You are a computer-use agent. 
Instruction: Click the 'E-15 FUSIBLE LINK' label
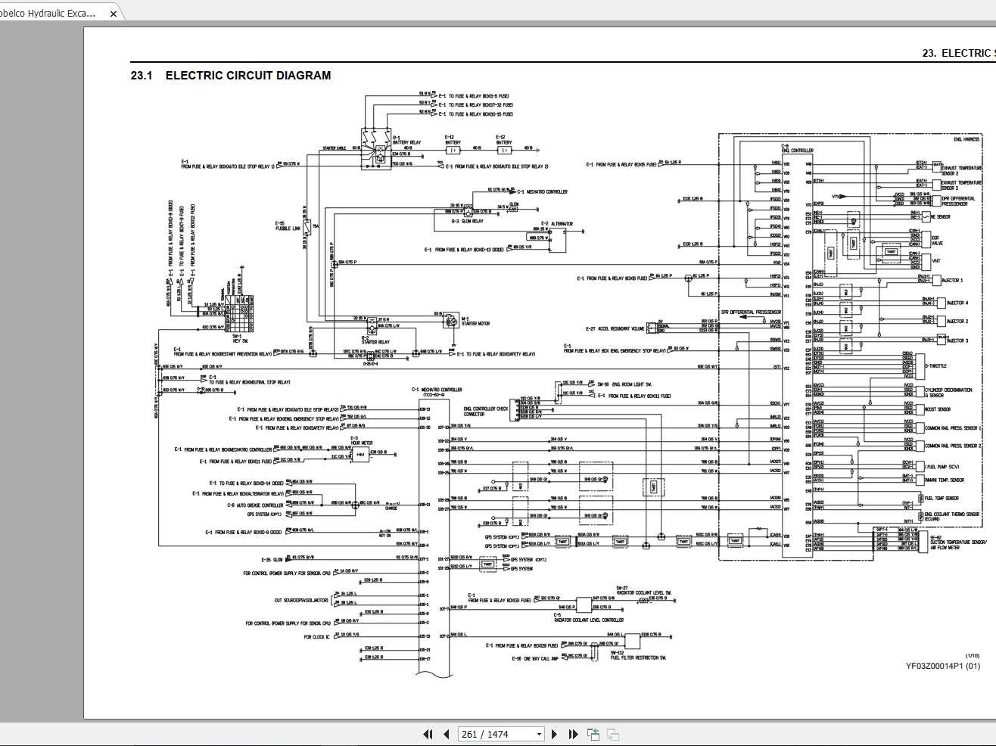(x=288, y=225)
